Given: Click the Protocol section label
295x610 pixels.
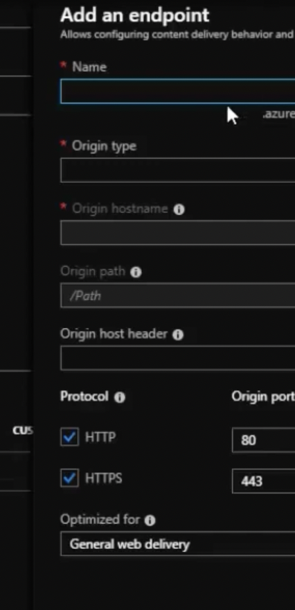Looking at the screenshot, I should (84, 397).
